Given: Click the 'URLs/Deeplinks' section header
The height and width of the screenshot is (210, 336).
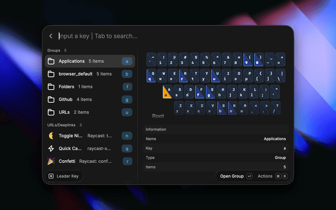Looking at the screenshot, I should coord(61,125).
